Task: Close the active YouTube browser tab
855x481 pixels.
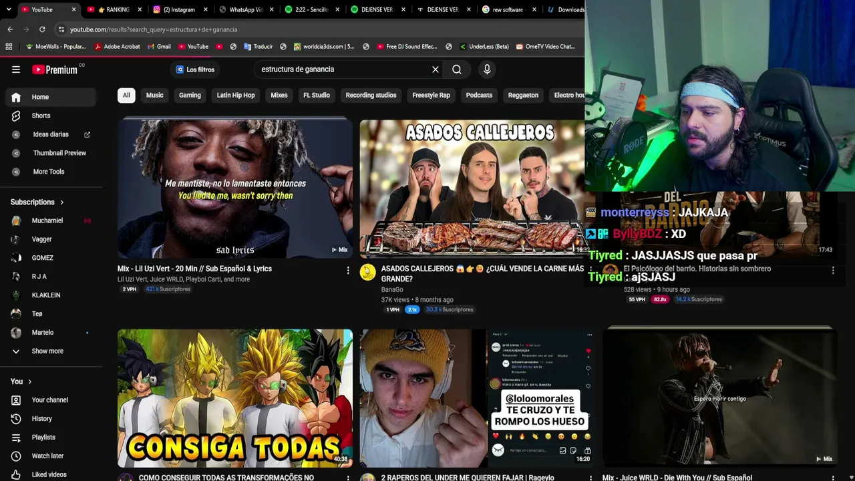Action: 73,9
